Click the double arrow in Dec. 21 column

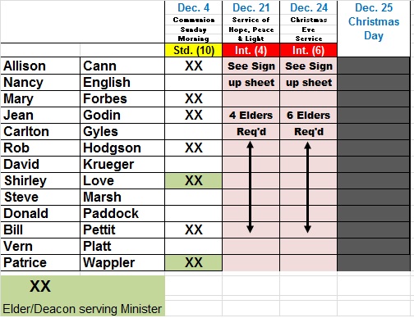point(250,187)
